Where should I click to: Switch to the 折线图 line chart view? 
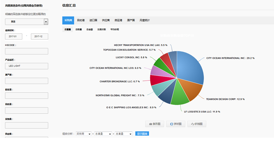coord(197,124)
